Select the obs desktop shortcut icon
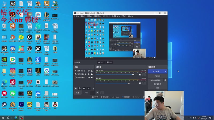 [30, 49]
